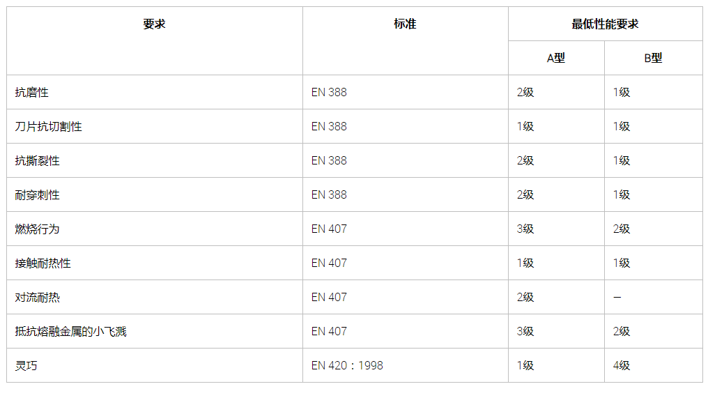
Task: Click 抵抗熔融金属的小飞溅 row label
Action: tap(71, 331)
